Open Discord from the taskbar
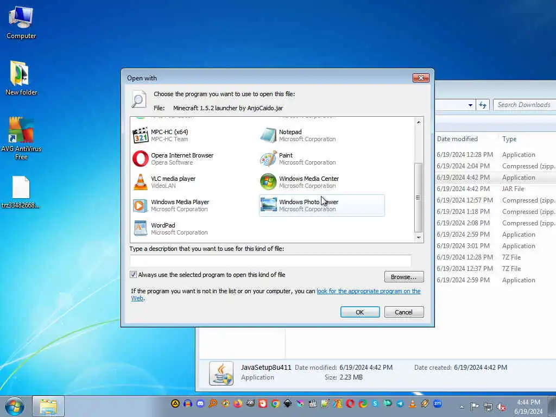Screen dimensions: 556x417 [x=200, y=403]
